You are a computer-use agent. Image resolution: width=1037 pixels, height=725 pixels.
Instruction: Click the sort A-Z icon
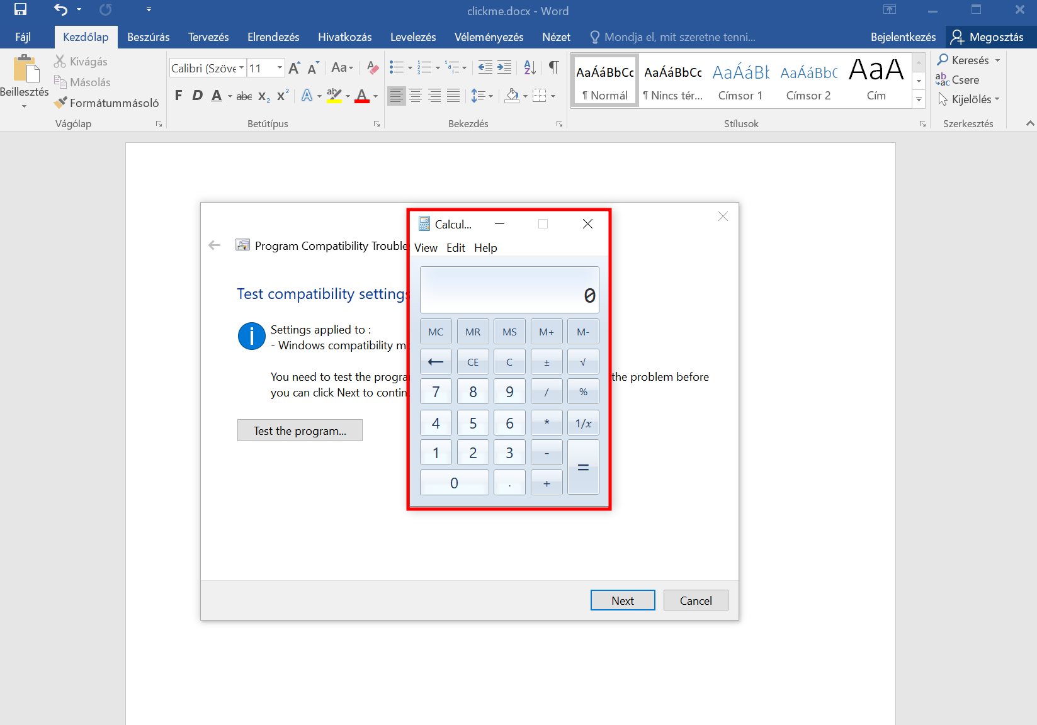click(x=530, y=67)
